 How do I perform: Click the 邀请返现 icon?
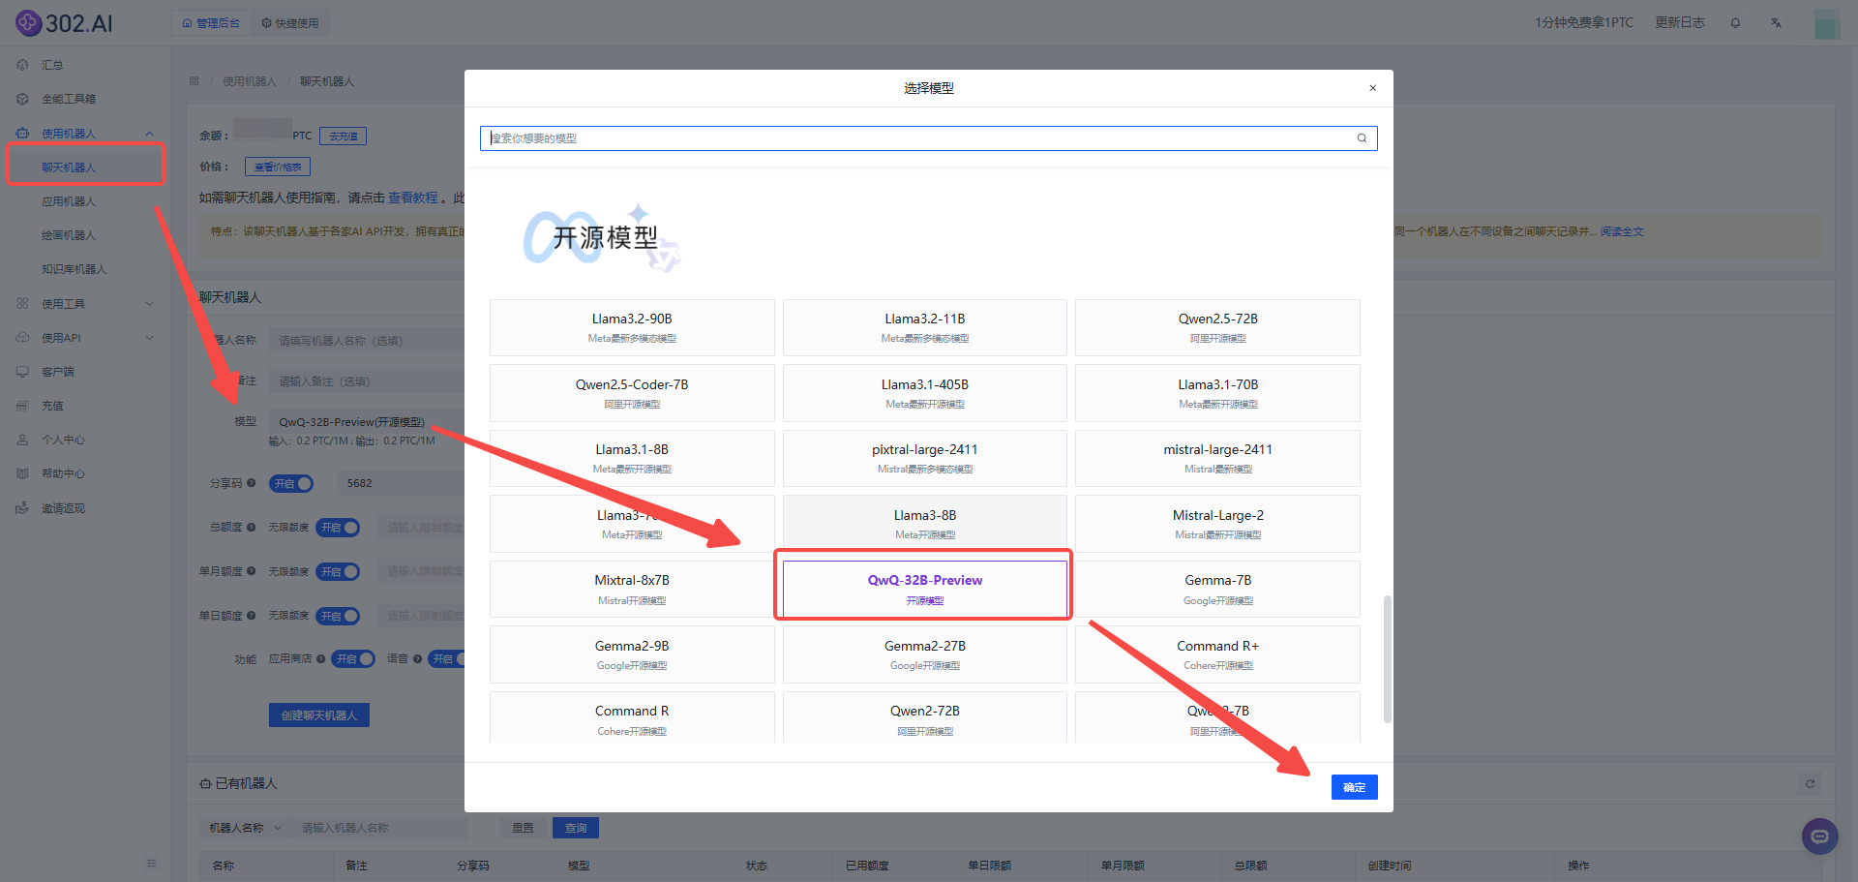[x=22, y=508]
